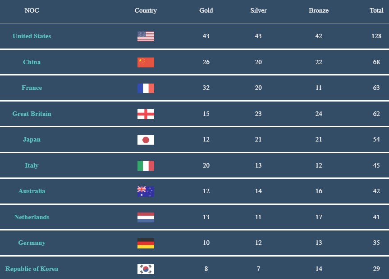Open the United States link

point(32,36)
